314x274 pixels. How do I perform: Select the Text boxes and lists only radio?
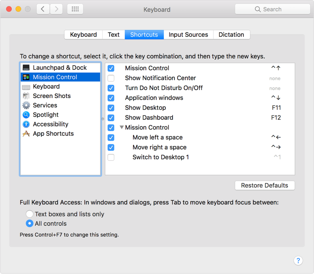(x=29, y=214)
